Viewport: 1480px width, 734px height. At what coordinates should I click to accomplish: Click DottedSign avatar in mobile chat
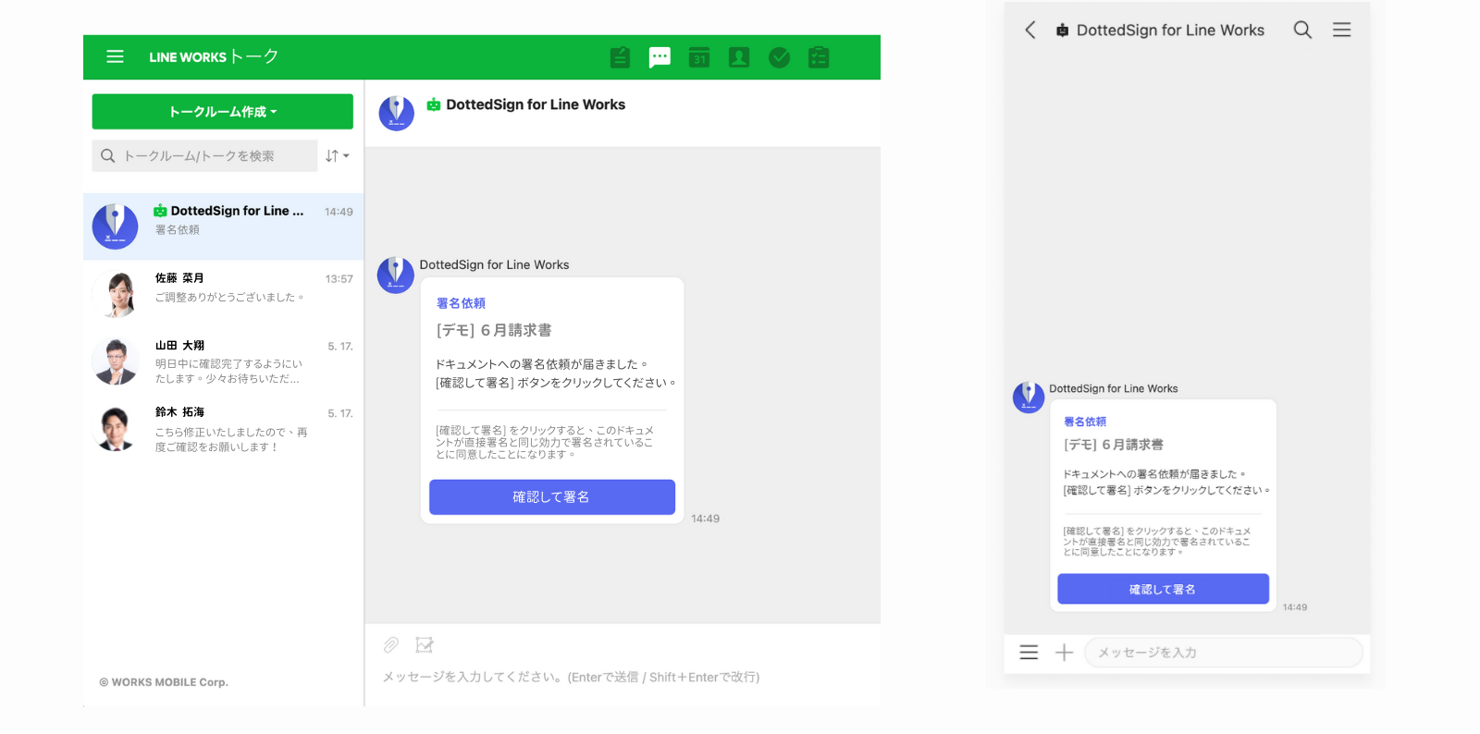1029,398
